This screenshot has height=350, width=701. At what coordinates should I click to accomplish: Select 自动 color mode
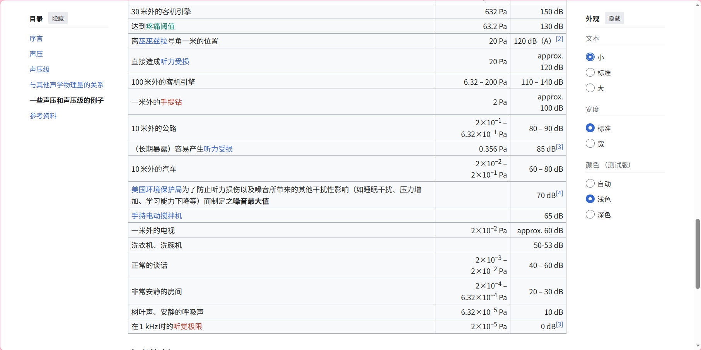point(590,184)
